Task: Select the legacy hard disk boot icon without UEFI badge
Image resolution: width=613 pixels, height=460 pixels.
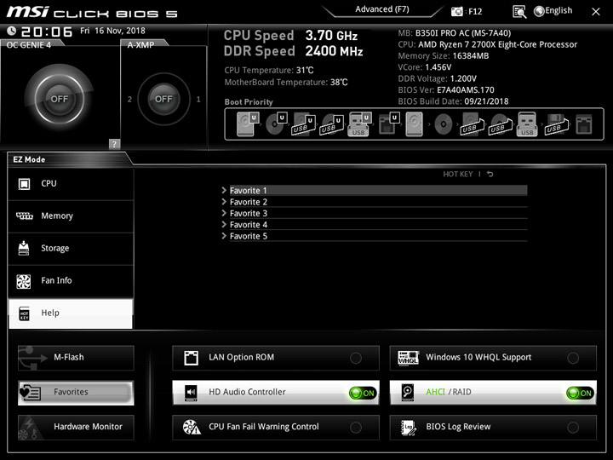Action: click(414, 124)
